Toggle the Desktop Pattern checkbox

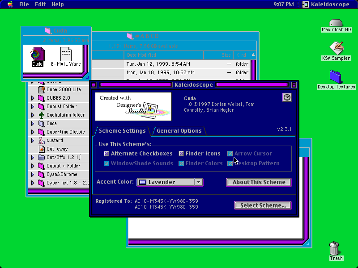click(230, 163)
